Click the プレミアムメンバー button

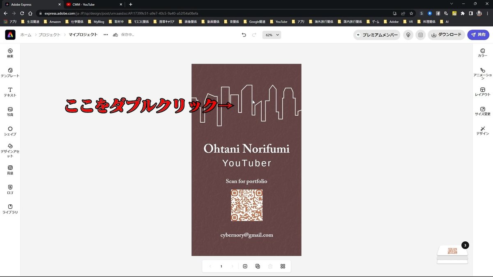click(x=377, y=35)
